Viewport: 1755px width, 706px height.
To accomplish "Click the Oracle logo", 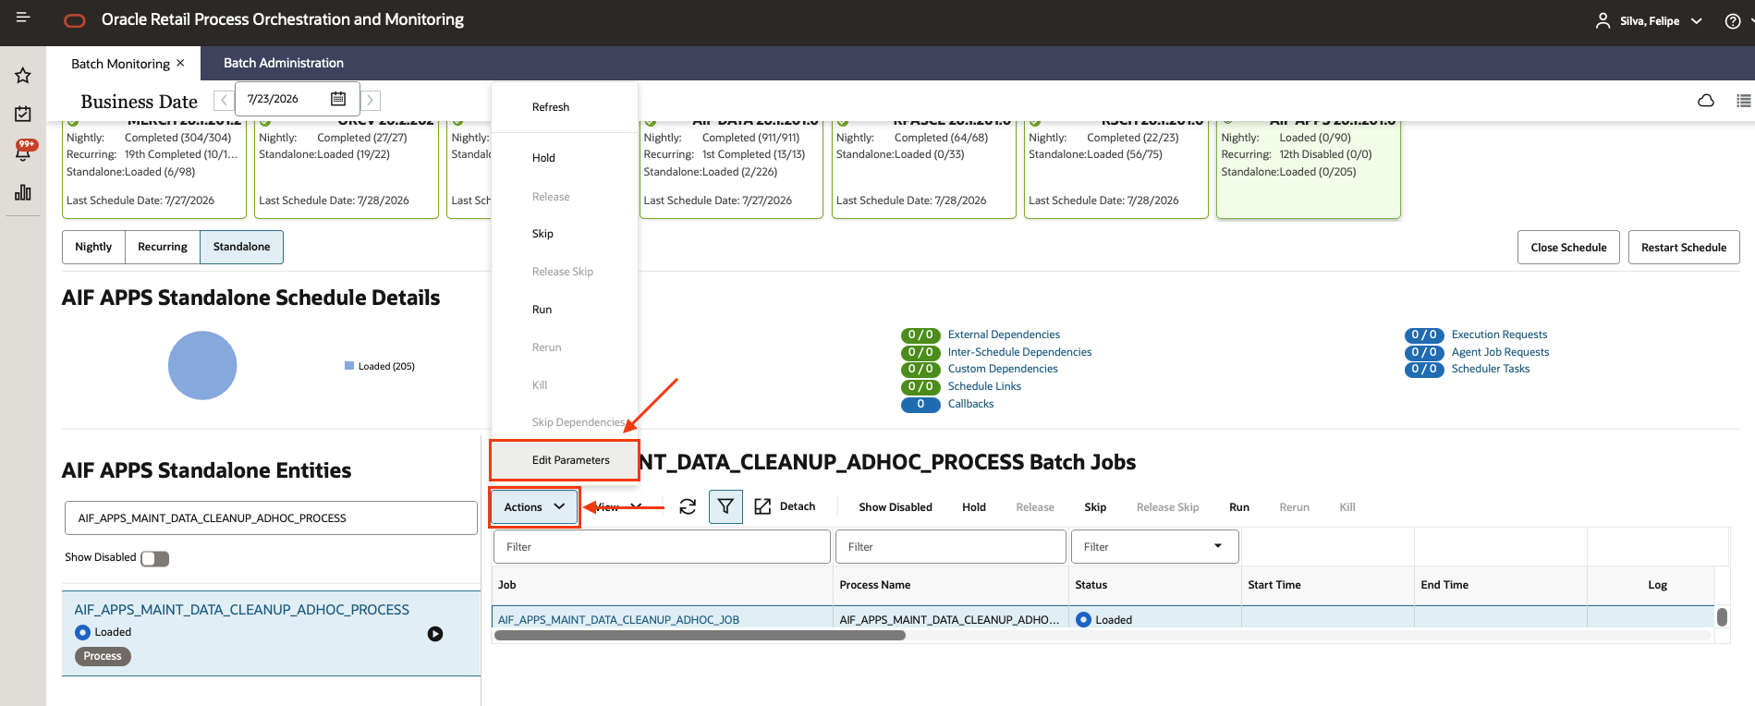I will click(x=75, y=20).
